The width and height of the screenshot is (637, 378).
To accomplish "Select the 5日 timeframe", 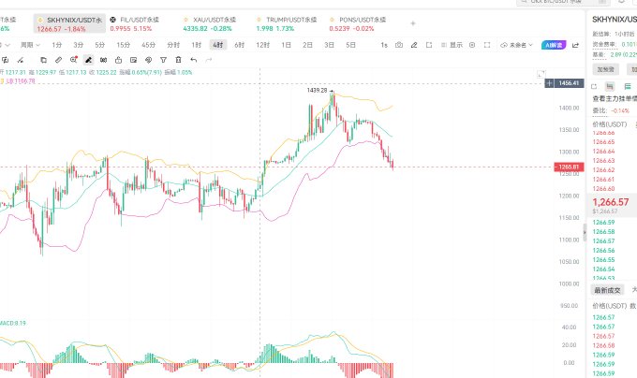I will click(x=350, y=45).
